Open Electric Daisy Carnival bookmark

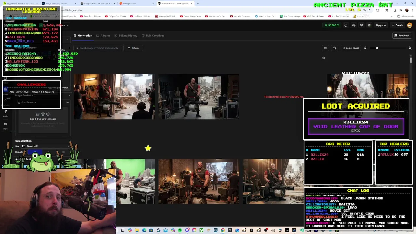pyautogui.click(x=191, y=16)
